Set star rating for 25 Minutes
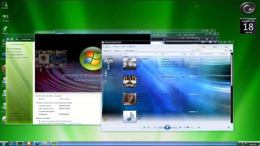 click(193, 59)
